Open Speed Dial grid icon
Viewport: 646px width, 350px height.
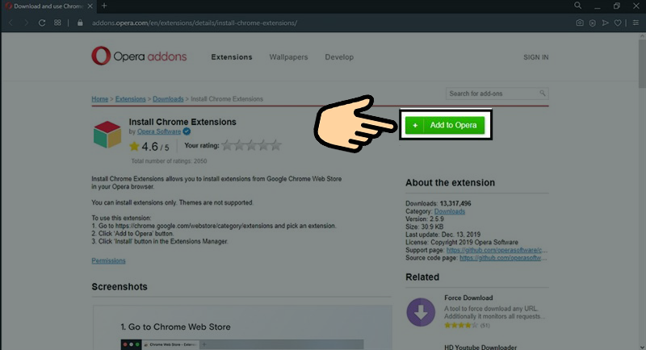57,23
